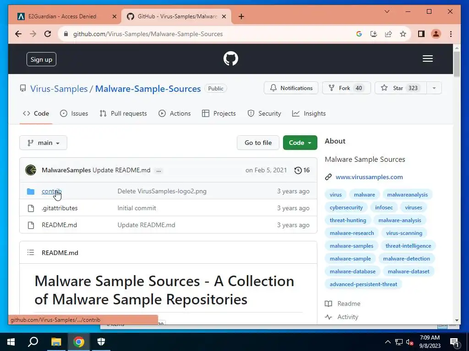Image resolution: width=469 pixels, height=351 pixels.
Task: Expand the star lists dropdown arrow
Action: coord(434,88)
